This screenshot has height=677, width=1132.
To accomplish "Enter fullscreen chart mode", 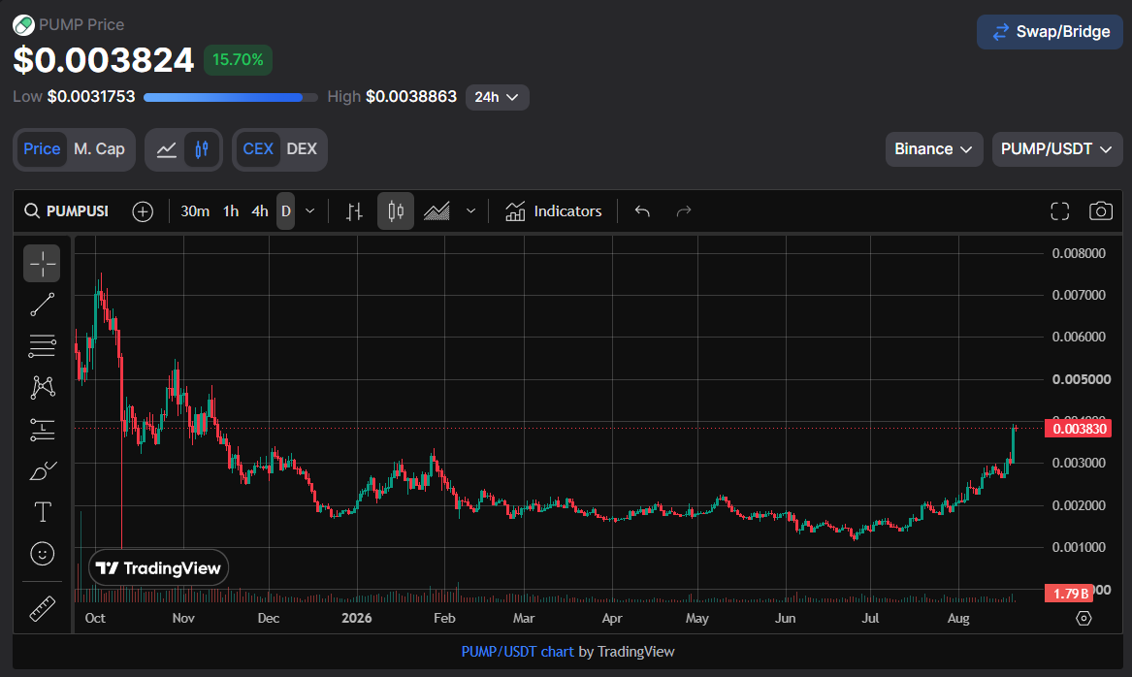I will pos(1060,211).
